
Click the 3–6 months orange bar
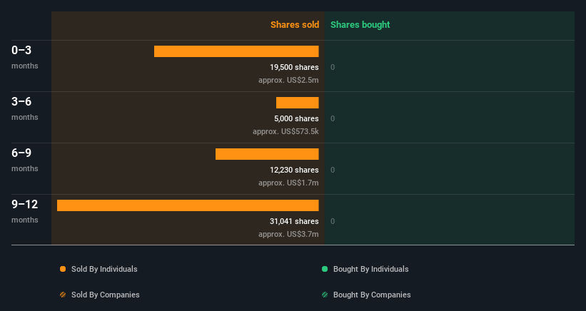click(298, 103)
